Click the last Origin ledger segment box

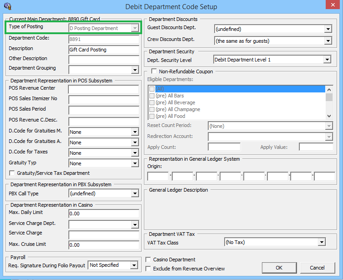[325, 176]
